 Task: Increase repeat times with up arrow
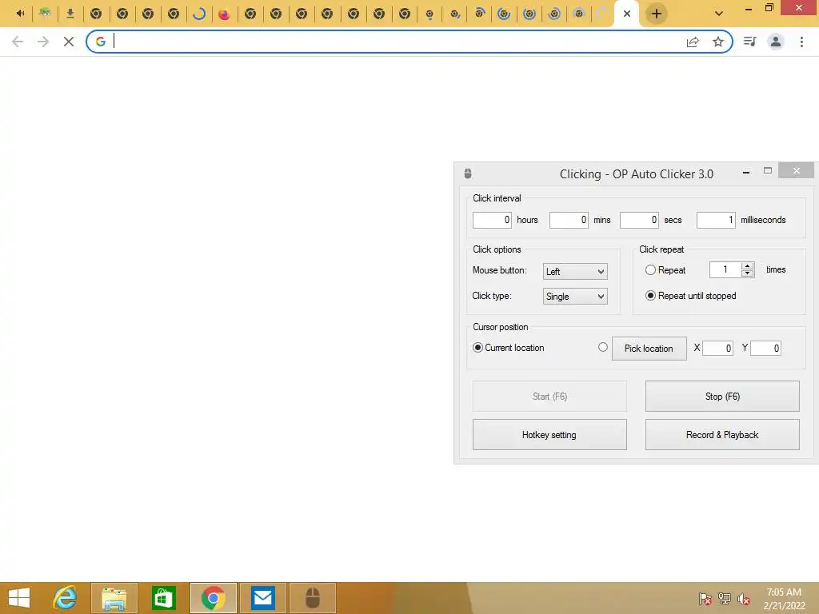748,266
